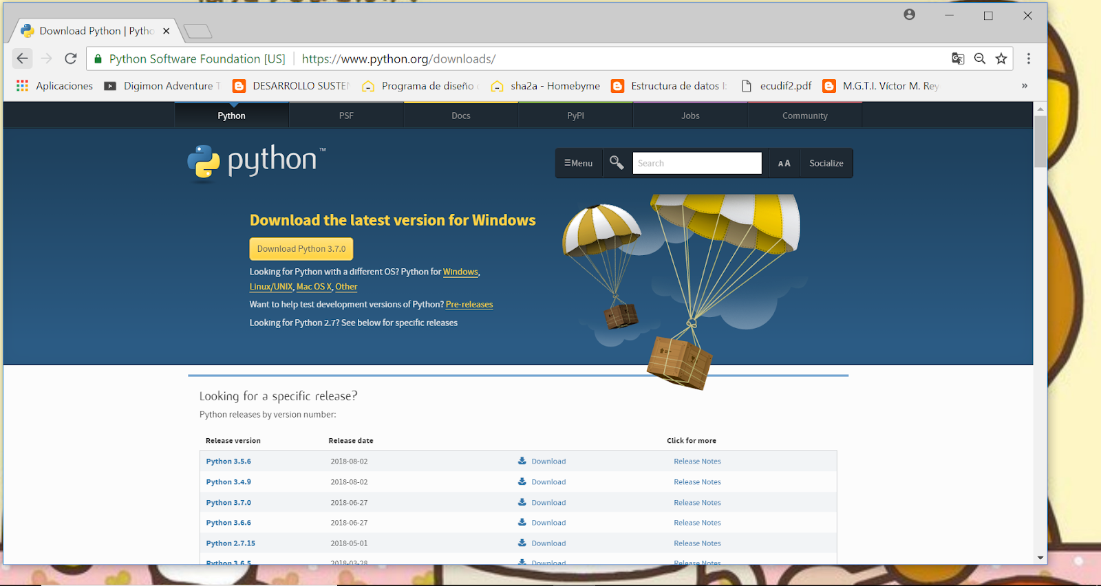Viewport: 1101px width, 586px height.
Task: Select the Docs tab in top site nav
Action: pos(461,116)
